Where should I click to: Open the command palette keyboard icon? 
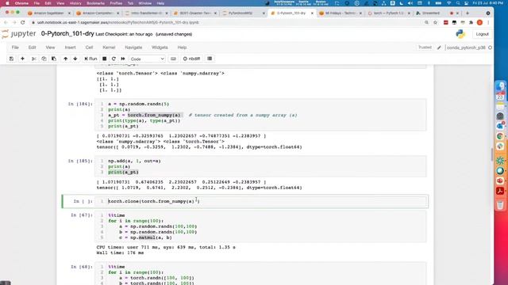(173, 59)
